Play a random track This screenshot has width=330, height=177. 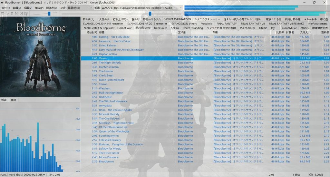[26, 14]
